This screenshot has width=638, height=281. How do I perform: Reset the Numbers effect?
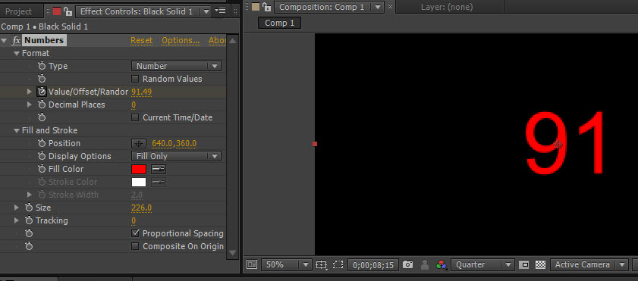click(x=142, y=40)
